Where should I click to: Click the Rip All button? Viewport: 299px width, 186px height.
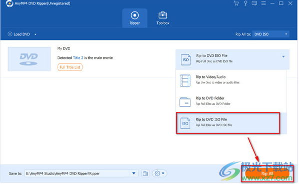(267, 173)
